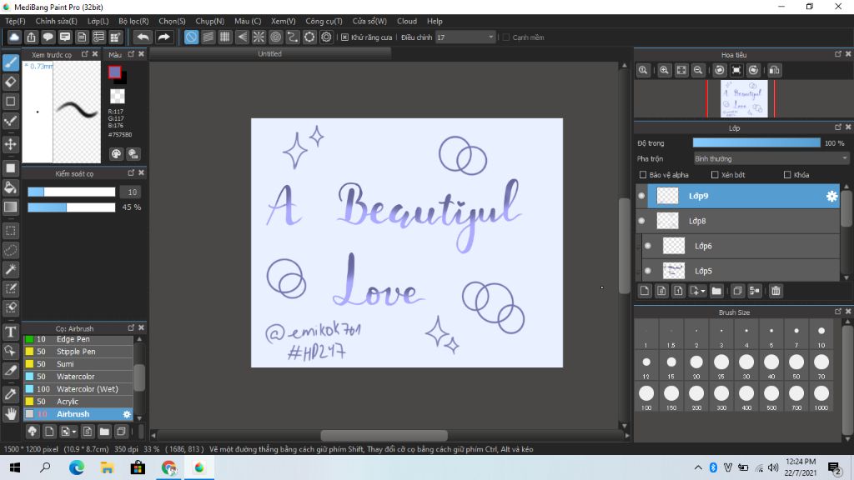Select the Brush tool in left toolbar
Screen dimensions: 854x480
click(10, 62)
